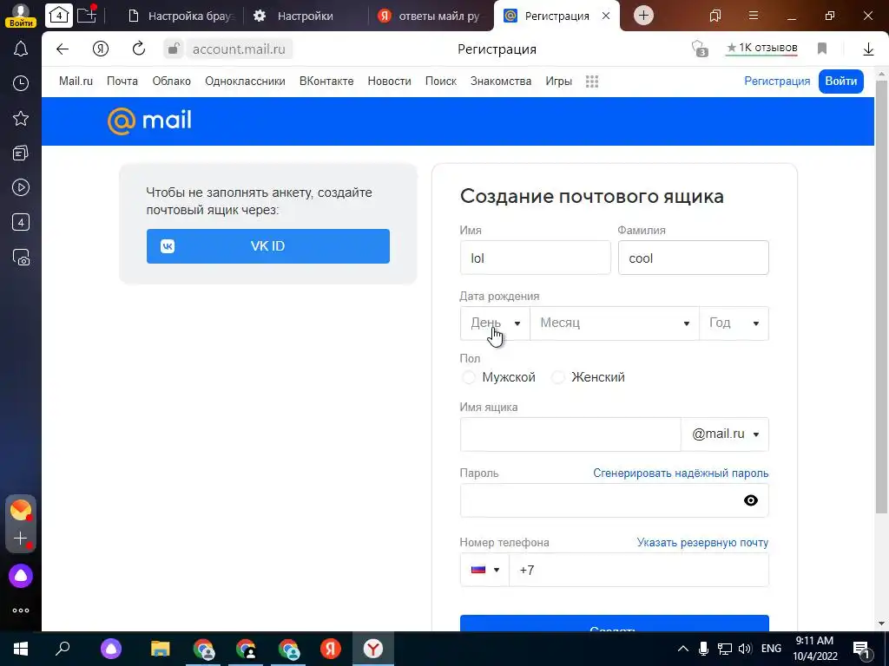The image size is (889, 666).
Task: Click the screenshot capture icon in sidebar
Action: (21, 258)
